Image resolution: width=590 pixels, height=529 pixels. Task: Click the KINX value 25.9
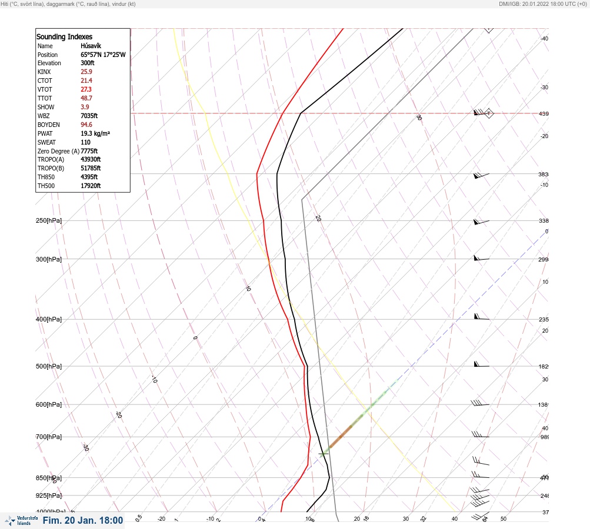(x=86, y=72)
